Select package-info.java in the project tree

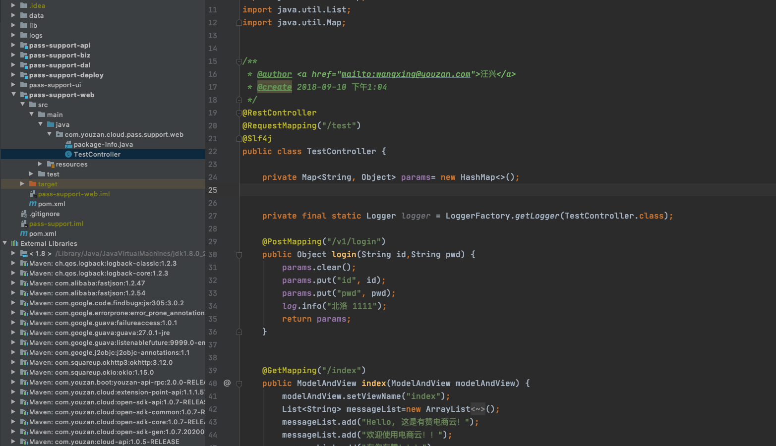point(103,144)
